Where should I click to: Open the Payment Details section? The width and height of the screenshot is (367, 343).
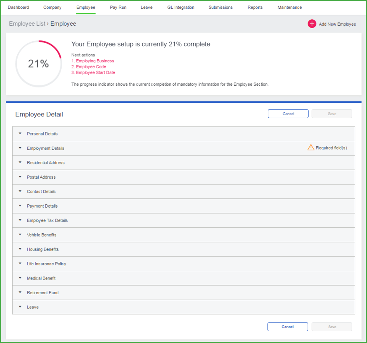[42, 206]
